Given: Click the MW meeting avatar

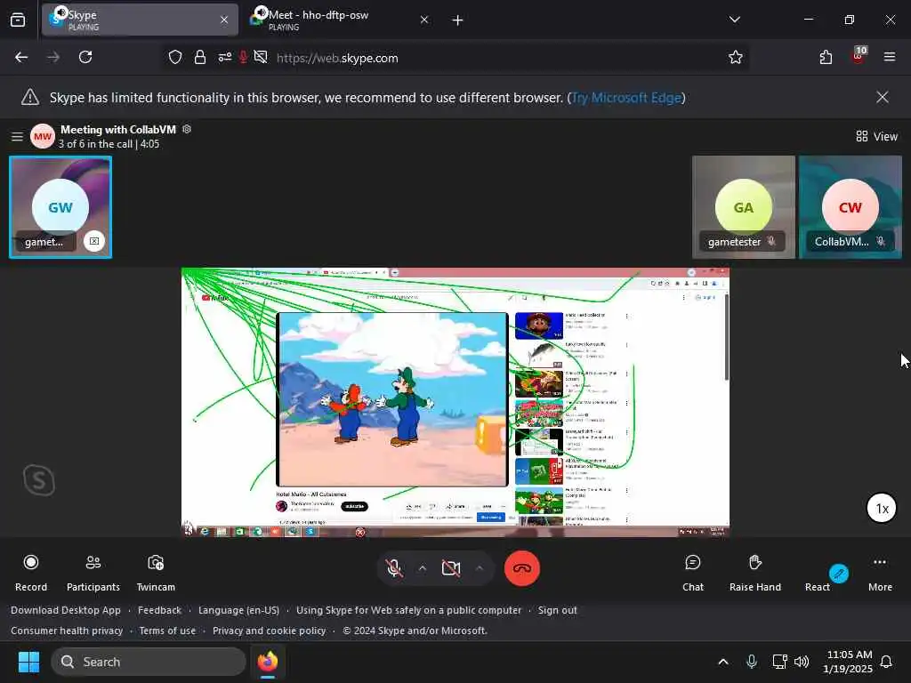Looking at the screenshot, I should tap(43, 136).
